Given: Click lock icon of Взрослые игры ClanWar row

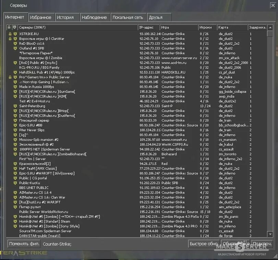Looking at the screenshot, I should click(x=10, y=38).
